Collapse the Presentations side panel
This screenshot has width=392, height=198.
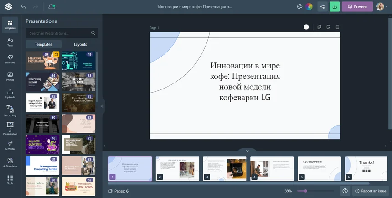point(102,106)
